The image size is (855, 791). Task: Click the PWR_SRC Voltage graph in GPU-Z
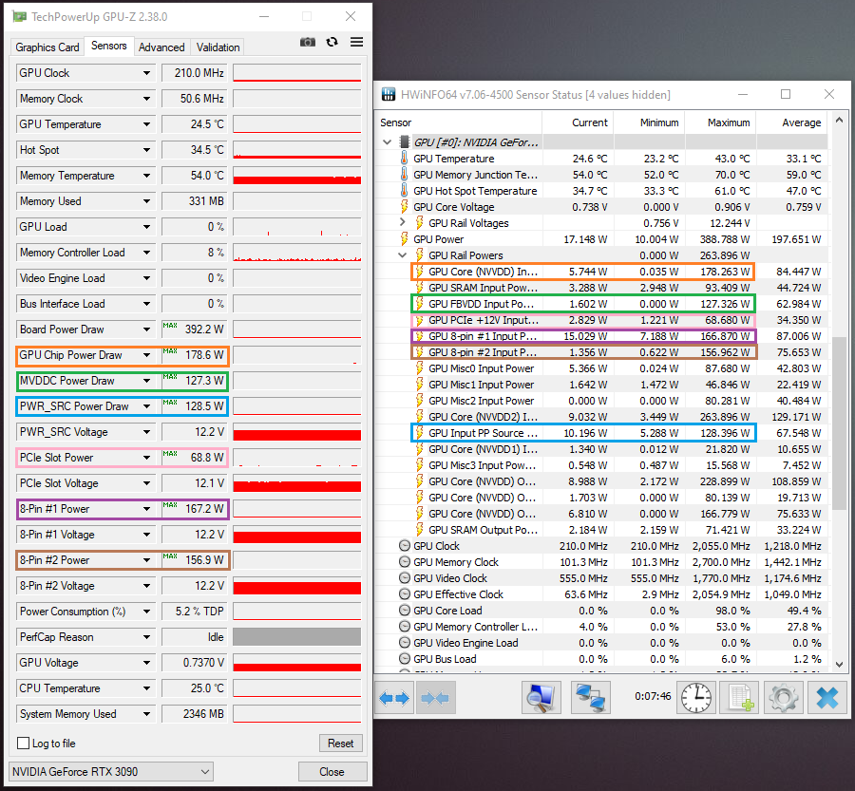tap(297, 431)
